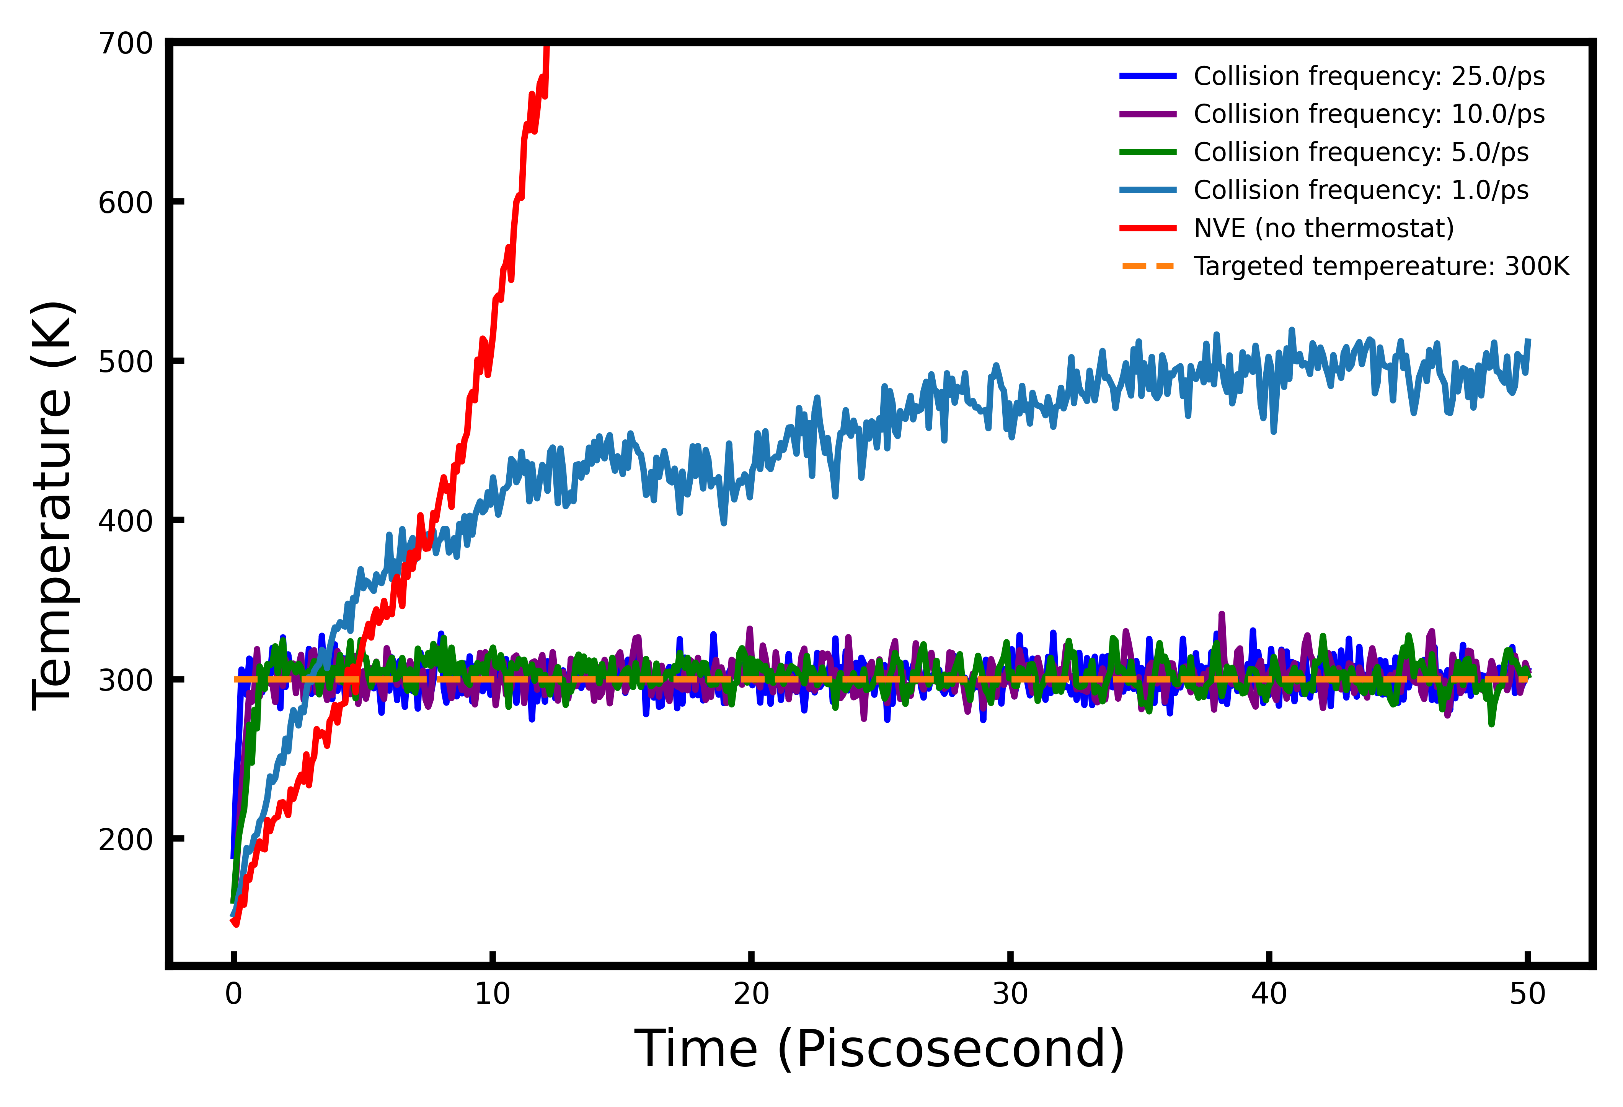Click the 0 x-axis tick label

pyautogui.click(x=233, y=994)
